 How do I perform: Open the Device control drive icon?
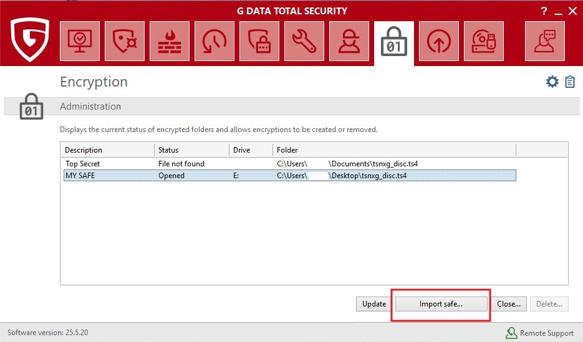(484, 41)
